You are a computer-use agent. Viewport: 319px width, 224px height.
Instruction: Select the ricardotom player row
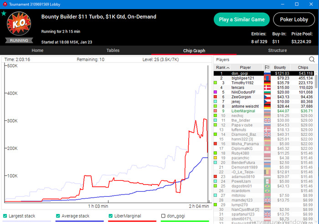click(x=264, y=191)
